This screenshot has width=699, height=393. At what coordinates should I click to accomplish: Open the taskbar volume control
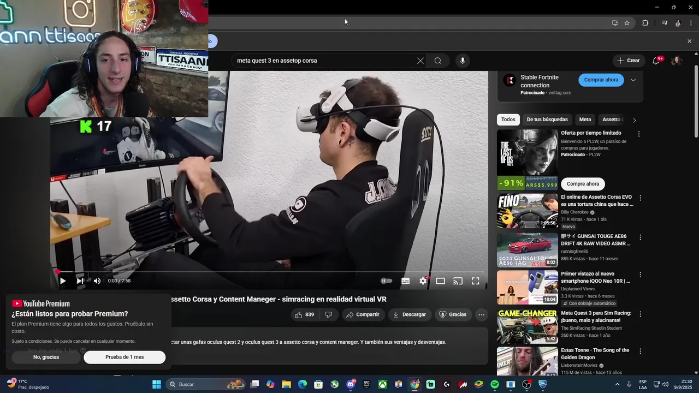coord(666,384)
